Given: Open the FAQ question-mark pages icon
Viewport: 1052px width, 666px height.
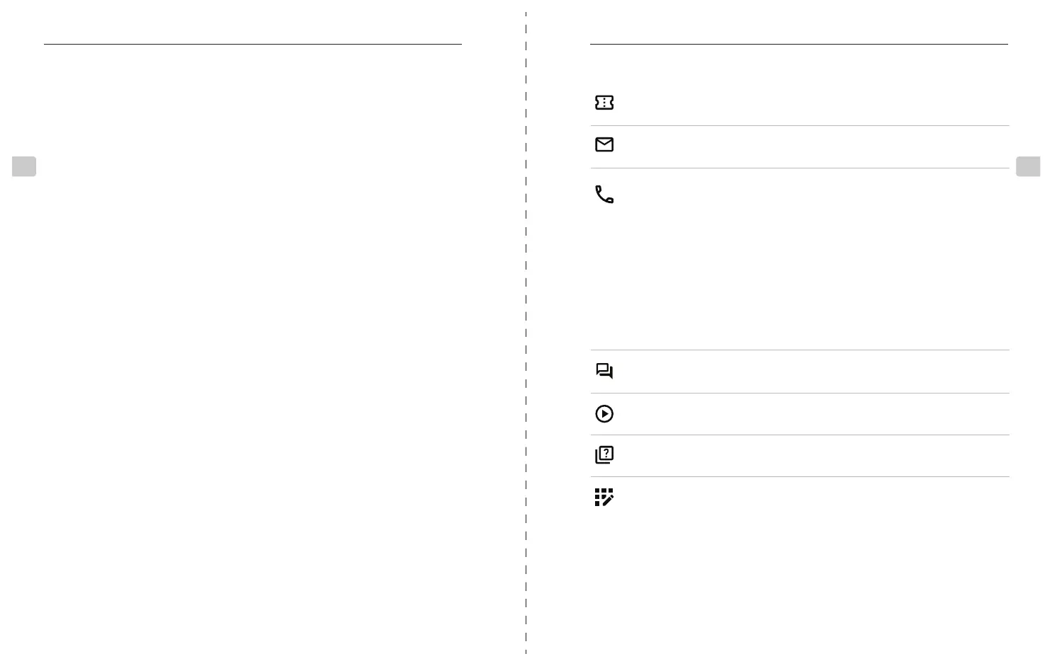Looking at the screenshot, I should (604, 455).
